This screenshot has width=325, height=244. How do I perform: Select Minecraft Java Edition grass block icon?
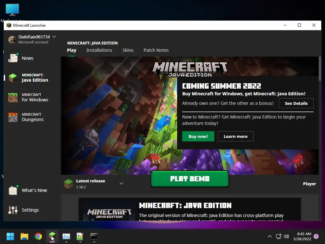[x=13, y=78]
